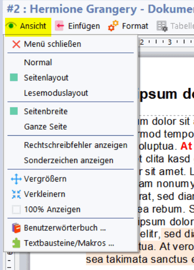Click the pink arrow Einfügen icon
Screen dimensions: 194x270
pos(59,26)
